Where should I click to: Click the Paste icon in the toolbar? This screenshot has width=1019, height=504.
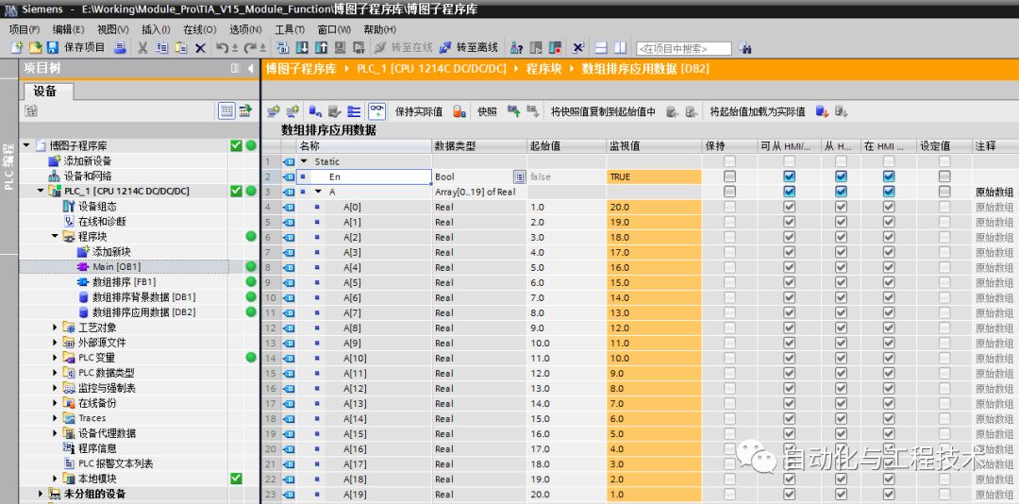181,47
